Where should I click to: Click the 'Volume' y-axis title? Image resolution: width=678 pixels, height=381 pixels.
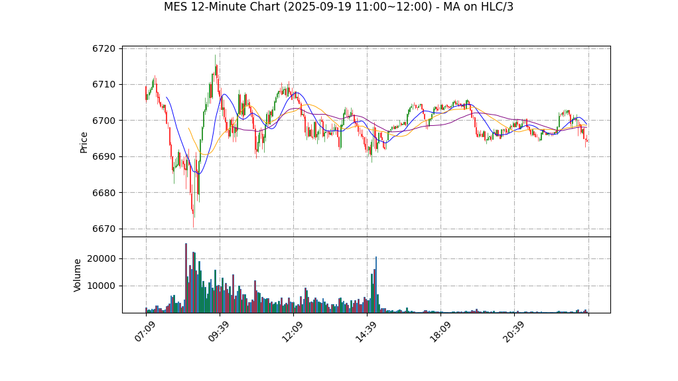[x=77, y=275]
